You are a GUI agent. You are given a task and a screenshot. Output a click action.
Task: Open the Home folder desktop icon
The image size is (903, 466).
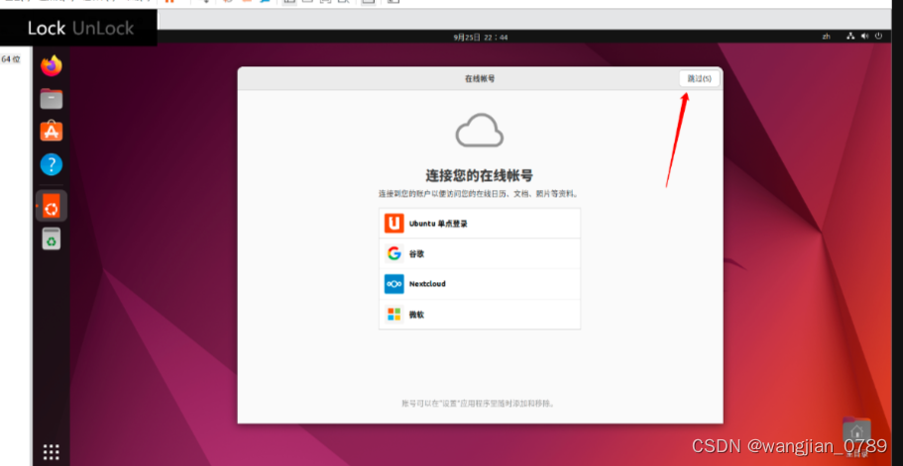856,431
